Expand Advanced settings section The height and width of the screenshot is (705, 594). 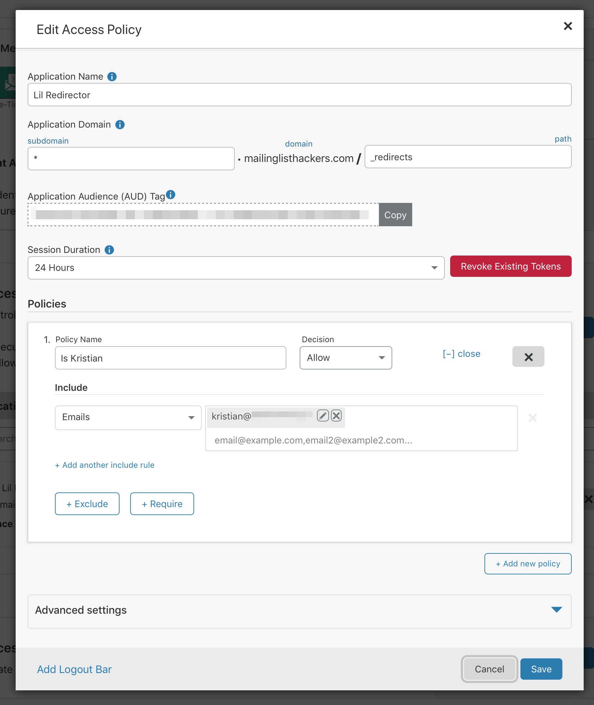(299, 611)
